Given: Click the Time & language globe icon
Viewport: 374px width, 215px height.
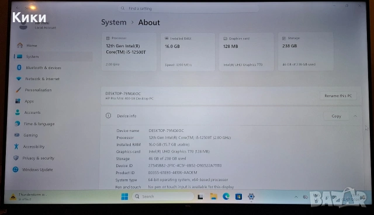Looking at the screenshot, I should (x=17, y=123).
